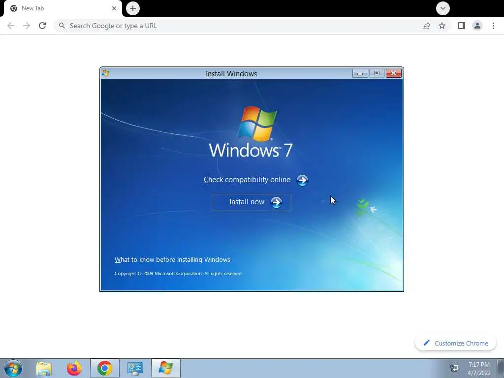Switch to Chrome in the taskbar

[x=105, y=368]
